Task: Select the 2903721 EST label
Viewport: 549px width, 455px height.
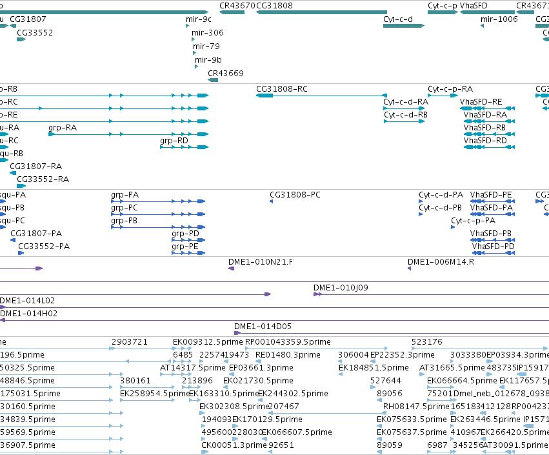Action: (130, 342)
